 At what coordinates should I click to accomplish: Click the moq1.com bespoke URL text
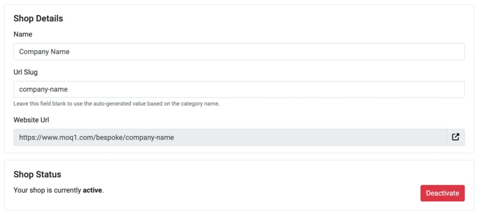tap(96, 137)
